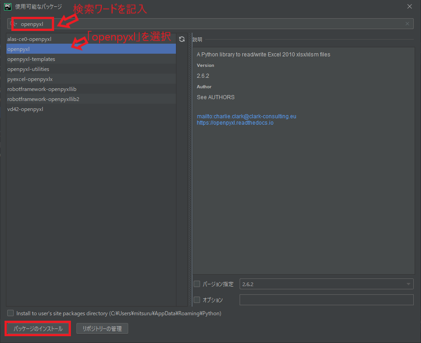421x343 pixels.
Task: Click the PyCharm logo in title bar
Action: pyautogui.click(x=8, y=7)
